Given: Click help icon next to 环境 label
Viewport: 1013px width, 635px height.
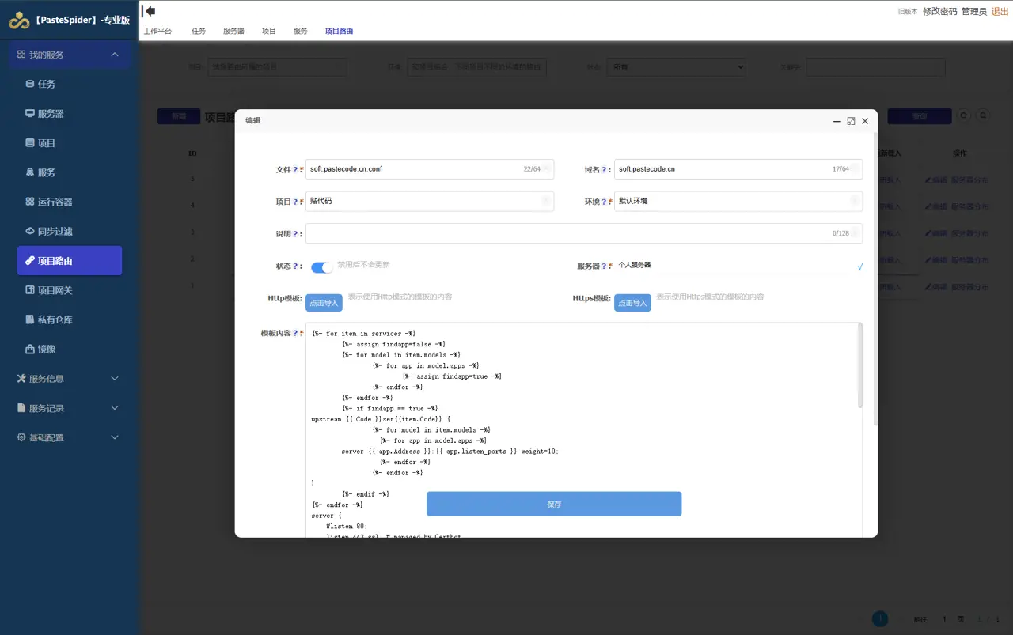Looking at the screenshot, I should coord(604,202).
